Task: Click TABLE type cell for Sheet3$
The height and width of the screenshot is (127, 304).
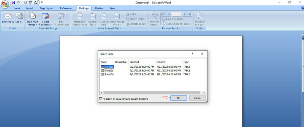Action: pos(187,74)
